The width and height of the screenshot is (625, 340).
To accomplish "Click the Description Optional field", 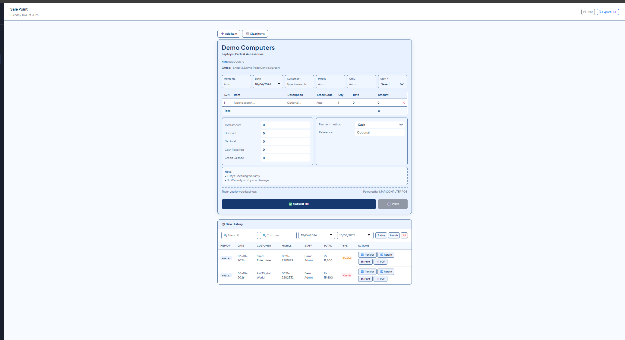I will tap(300, 103).
